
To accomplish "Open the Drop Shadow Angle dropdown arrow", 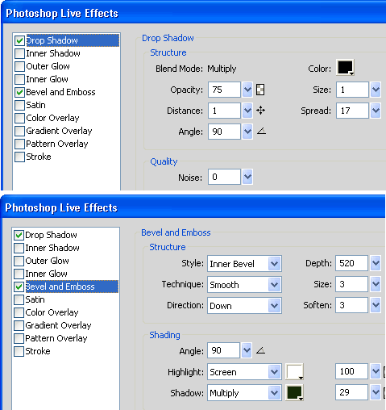I will pos(247,132).
